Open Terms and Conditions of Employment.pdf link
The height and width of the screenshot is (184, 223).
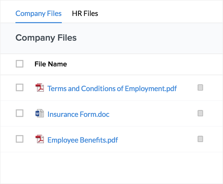click(112, 89)
